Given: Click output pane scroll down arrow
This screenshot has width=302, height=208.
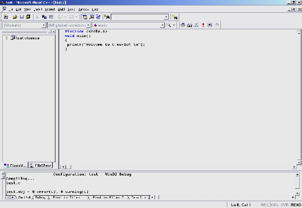Looking at the screenshot, I should 297,193.
